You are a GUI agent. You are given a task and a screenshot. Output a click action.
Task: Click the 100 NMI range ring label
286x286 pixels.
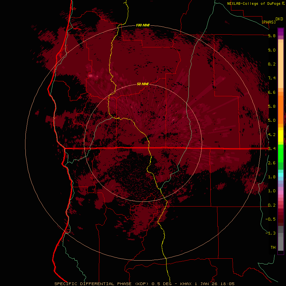[x=143, y=25]
